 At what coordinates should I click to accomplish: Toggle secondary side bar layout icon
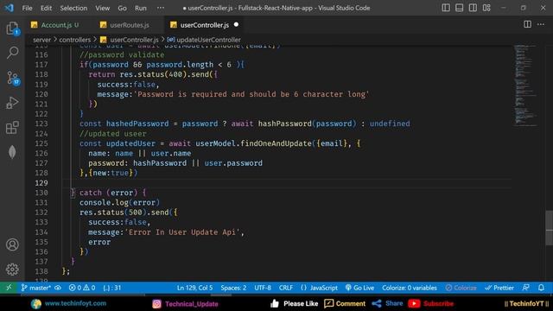tap(473, 8)
